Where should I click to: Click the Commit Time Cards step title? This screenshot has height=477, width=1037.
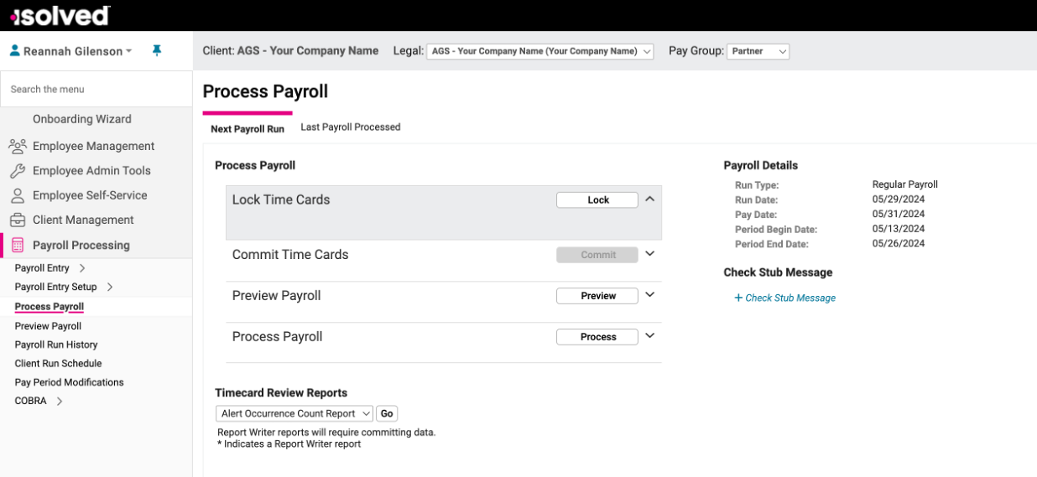pyautogui.click(x=290, y=254)
